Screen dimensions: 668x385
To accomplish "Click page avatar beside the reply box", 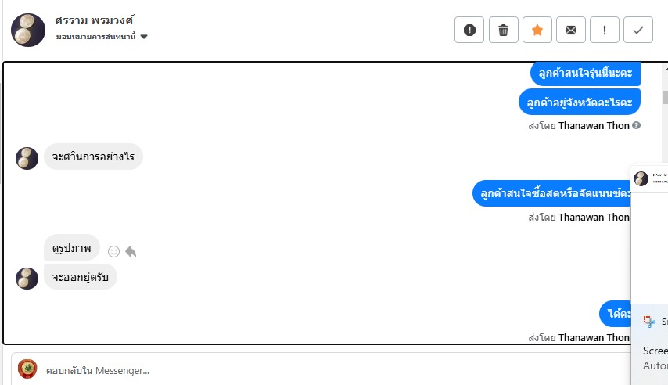I will click(27, 369).
